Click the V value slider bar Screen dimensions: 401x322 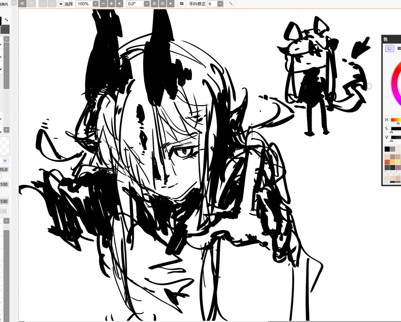tap(396, 137)
